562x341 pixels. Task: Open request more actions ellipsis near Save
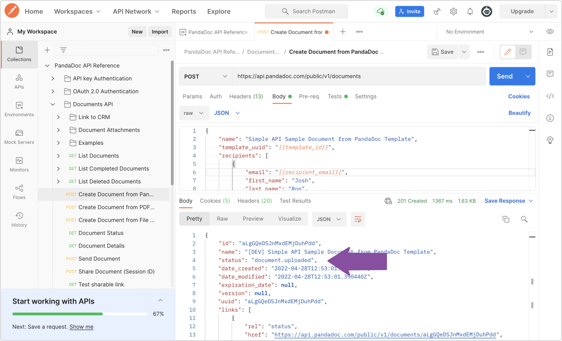point(480,52)
